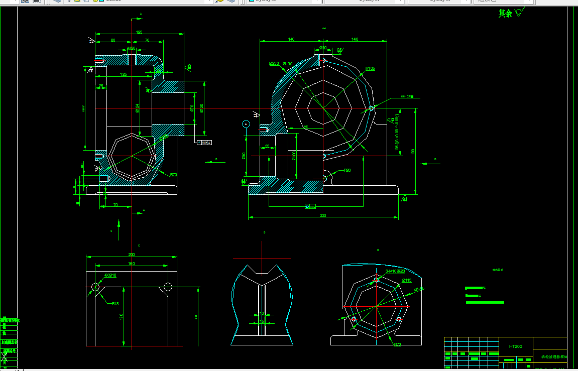Select the Ø120 diameter dimension
Viewport: 578px width, 371px height.
pos(201,108)
